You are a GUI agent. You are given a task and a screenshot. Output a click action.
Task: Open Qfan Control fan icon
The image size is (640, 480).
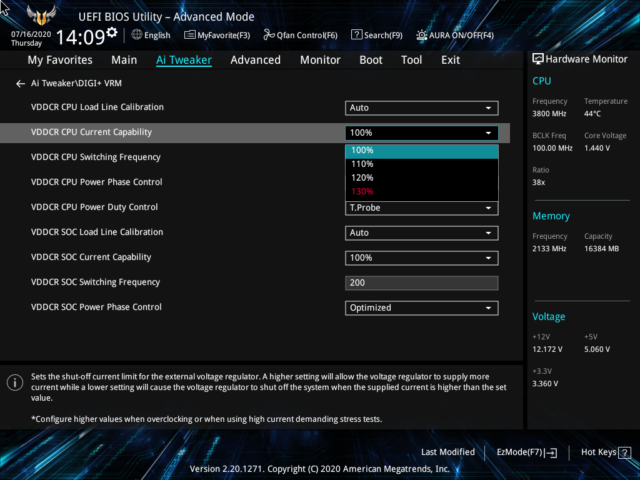tap(269, 35)
